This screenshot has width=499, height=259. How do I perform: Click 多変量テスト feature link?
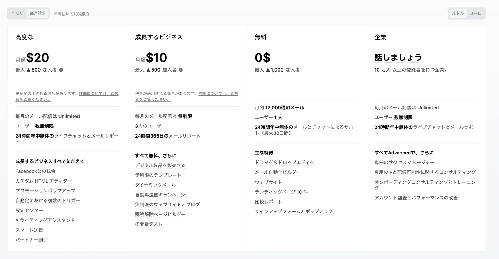149,224
